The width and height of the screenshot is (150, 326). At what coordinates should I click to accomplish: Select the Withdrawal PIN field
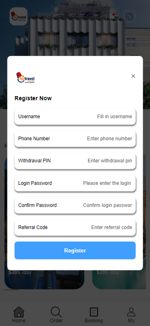pos(75,161)
